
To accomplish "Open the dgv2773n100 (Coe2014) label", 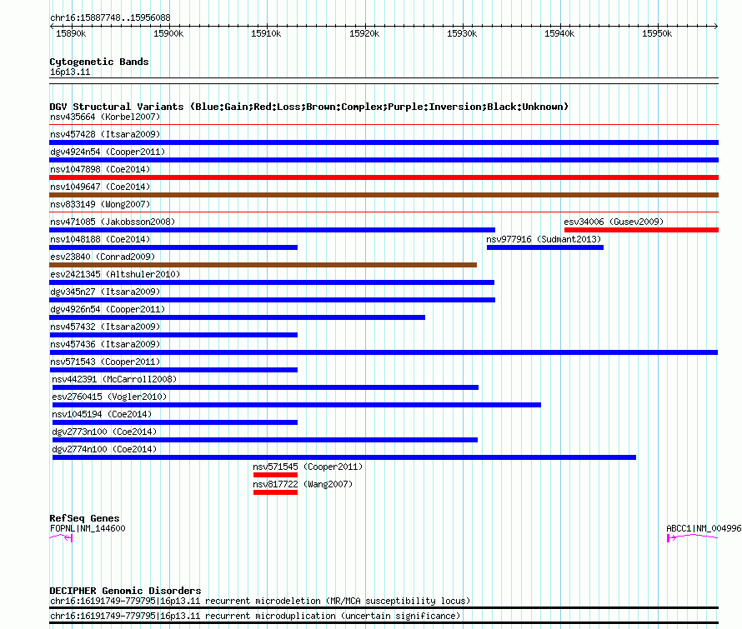I will (104, 432).
